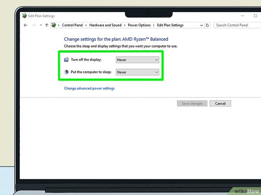The height and width of the screenshot is (195, 261).
Task: Click the display timer icon
Action: click(x=66, y=60)
